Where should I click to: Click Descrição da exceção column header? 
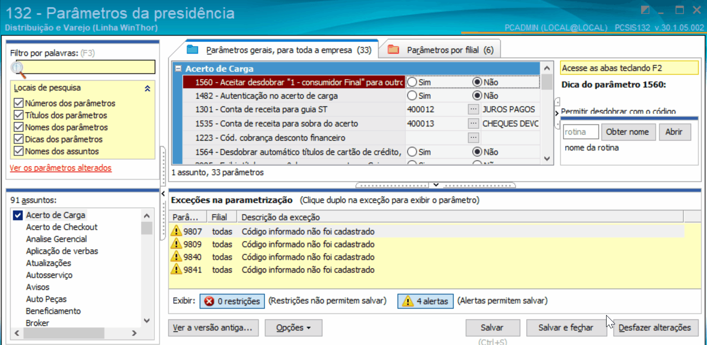point(461,217)
